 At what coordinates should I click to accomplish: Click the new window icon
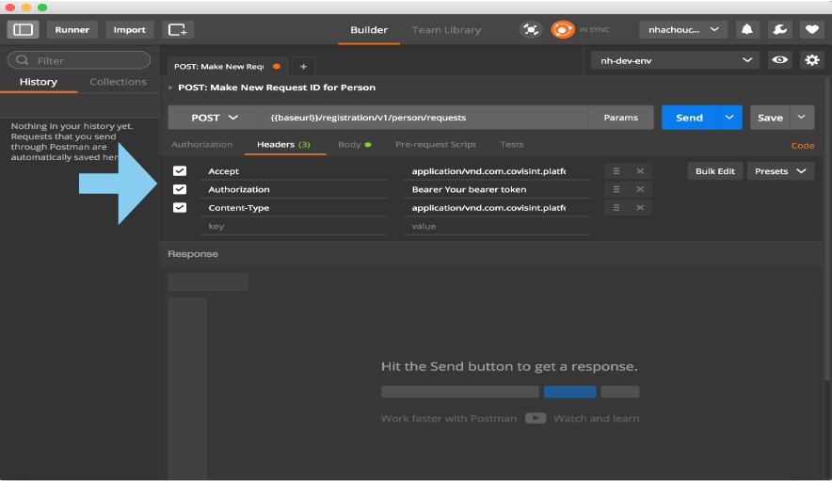178,30
